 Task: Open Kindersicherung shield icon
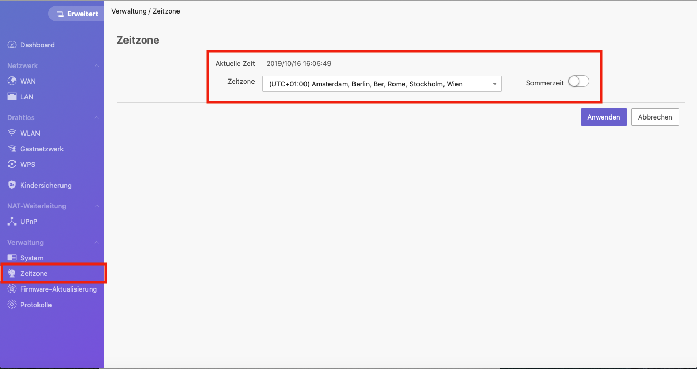(x=12, y=185)
